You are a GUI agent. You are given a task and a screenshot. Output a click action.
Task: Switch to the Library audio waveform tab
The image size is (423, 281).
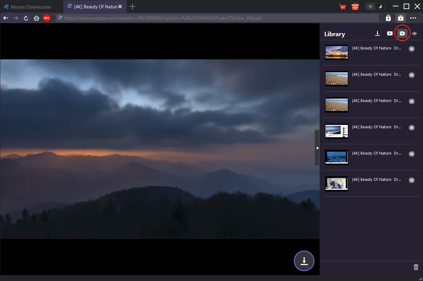point(415,33)
